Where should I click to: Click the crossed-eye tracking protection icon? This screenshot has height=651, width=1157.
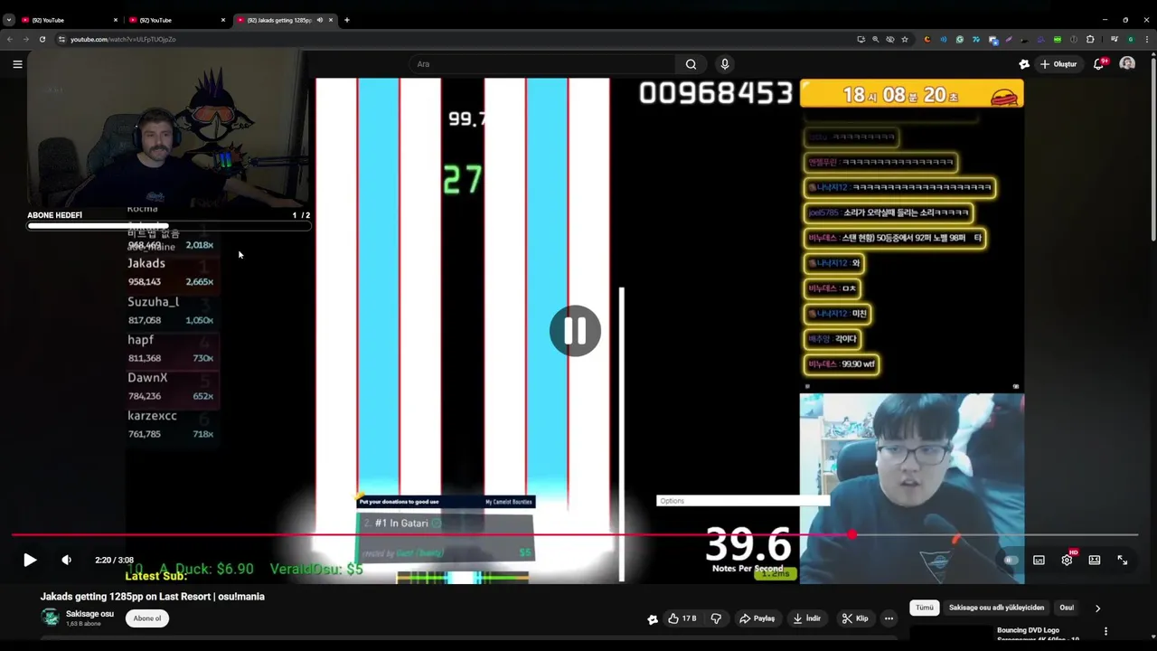pyautogui.click(x=890, y=39)
